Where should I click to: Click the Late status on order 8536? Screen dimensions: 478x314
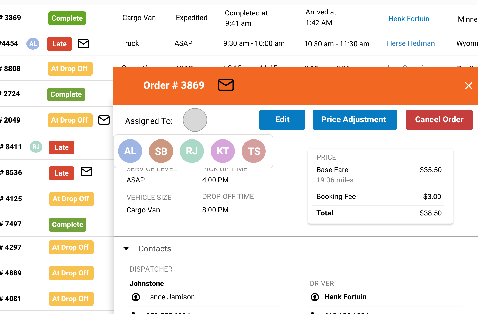61,173
